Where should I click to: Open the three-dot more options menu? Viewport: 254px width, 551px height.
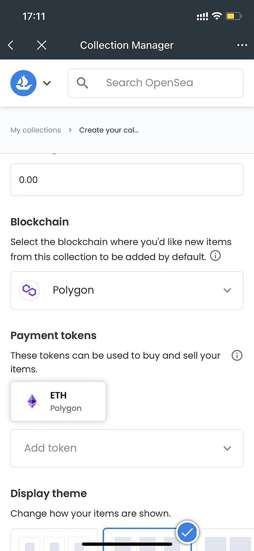(x=242, y=45)
